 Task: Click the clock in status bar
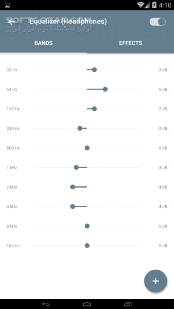point(165,5)
